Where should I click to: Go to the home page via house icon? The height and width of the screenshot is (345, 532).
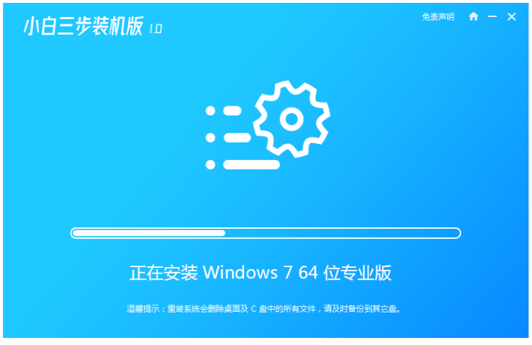473,16
